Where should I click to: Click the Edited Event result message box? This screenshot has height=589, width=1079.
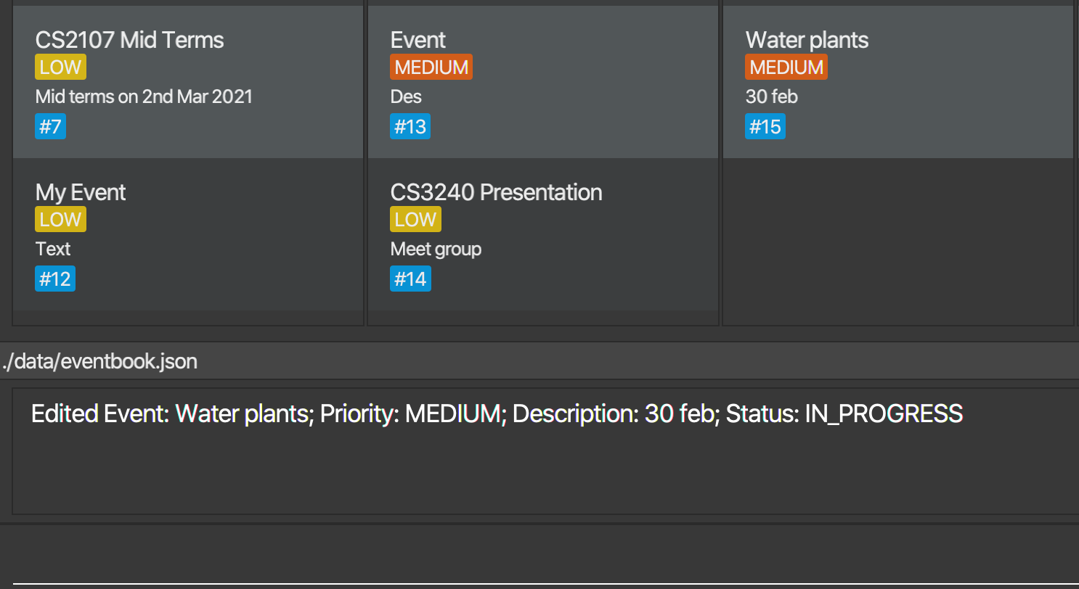545,451
